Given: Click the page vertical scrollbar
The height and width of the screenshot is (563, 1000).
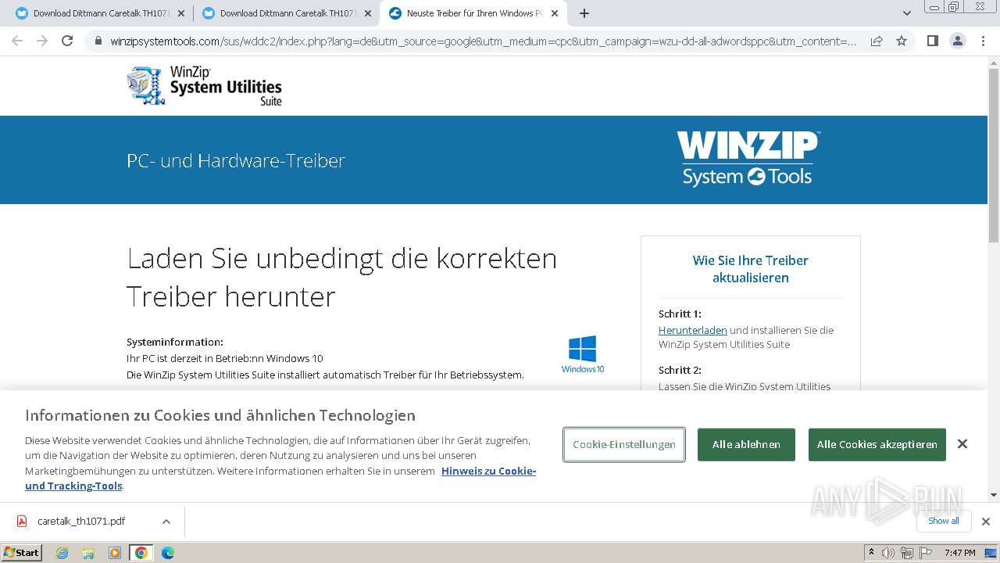Looking at the screenshot, I should (993, 156).
